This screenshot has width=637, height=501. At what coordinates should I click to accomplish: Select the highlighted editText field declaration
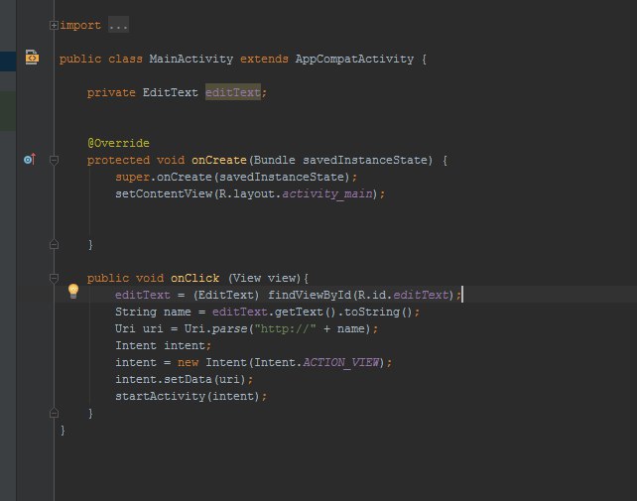[233, 92]
